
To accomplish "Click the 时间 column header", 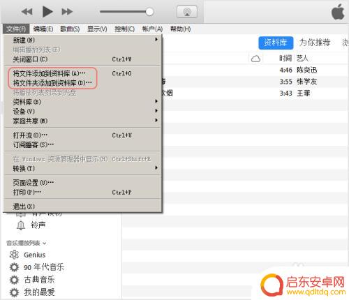I will pos(285,59).
